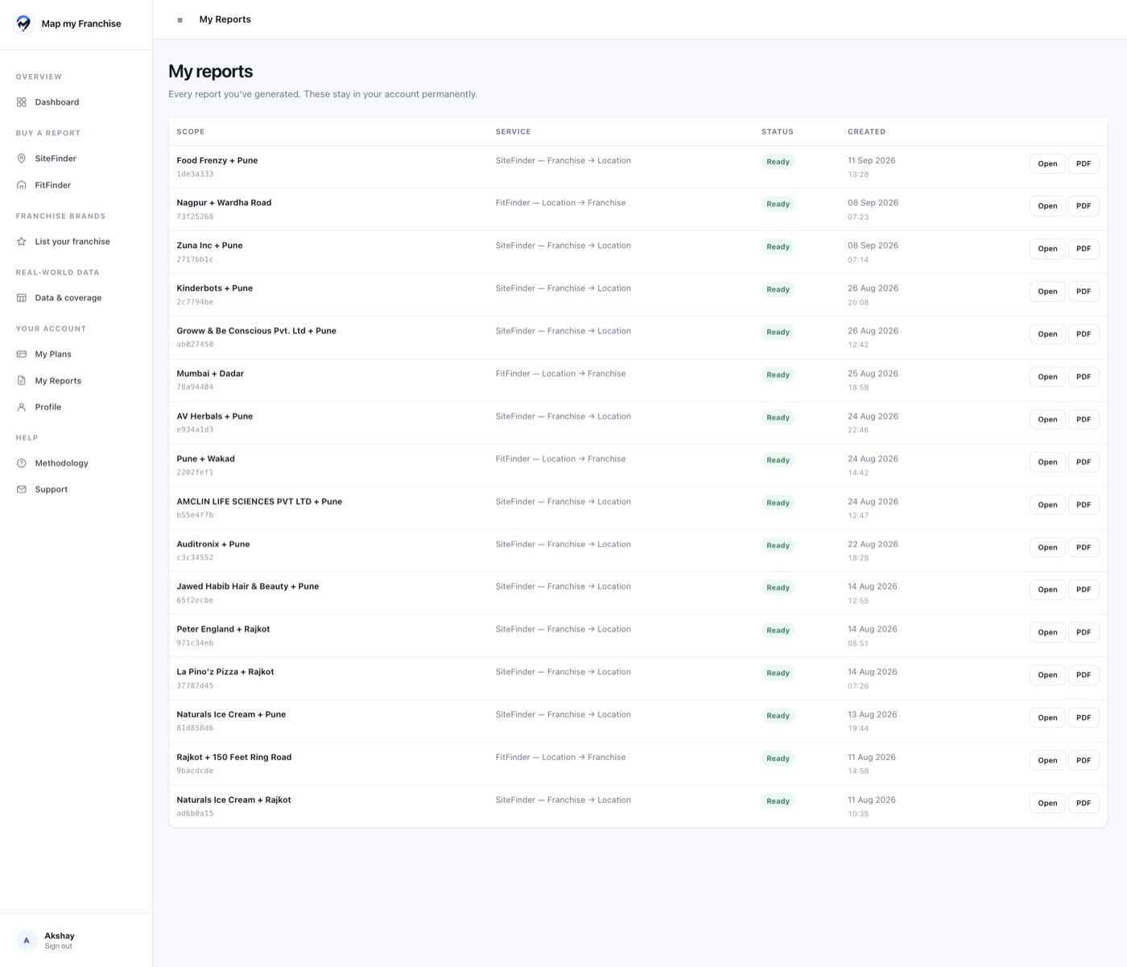Open the Mumbai + Dadar report

point(1047,377)
